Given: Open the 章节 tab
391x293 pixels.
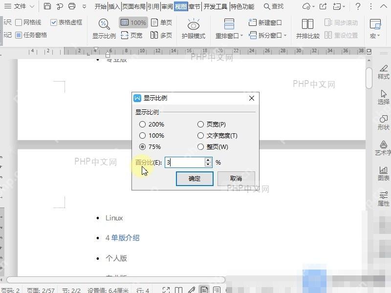Looking at the screenshot, I should coord(195,6).
